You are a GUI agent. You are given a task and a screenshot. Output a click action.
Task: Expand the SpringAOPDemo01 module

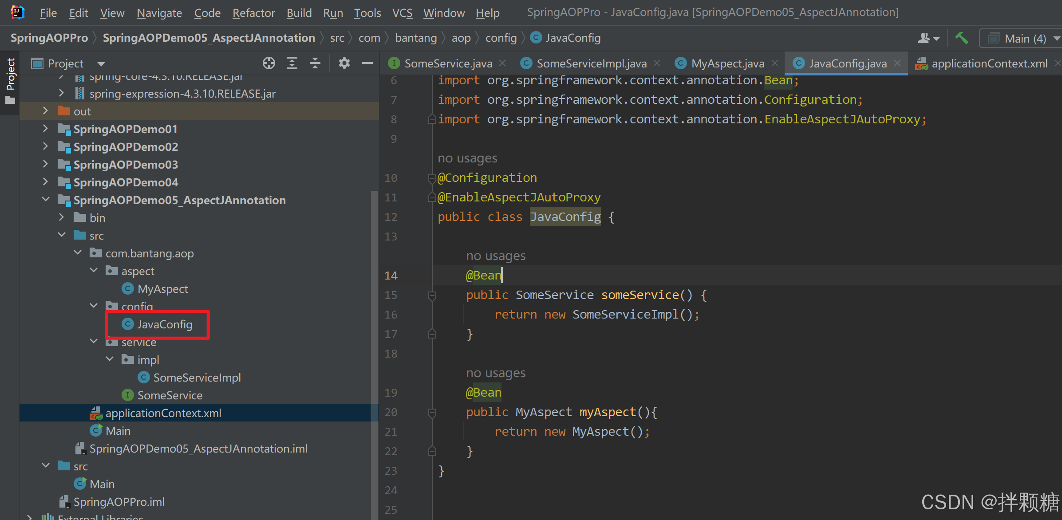pyautogui.click(x=45, y=129)
